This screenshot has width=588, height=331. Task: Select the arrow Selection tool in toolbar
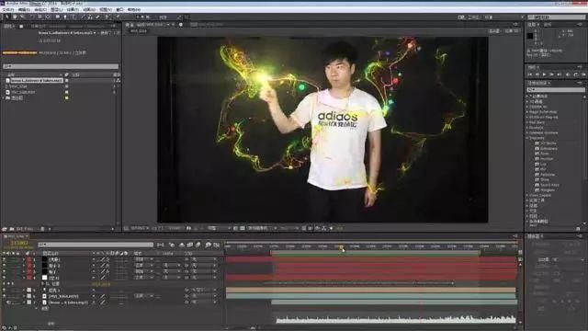point(6,17)
